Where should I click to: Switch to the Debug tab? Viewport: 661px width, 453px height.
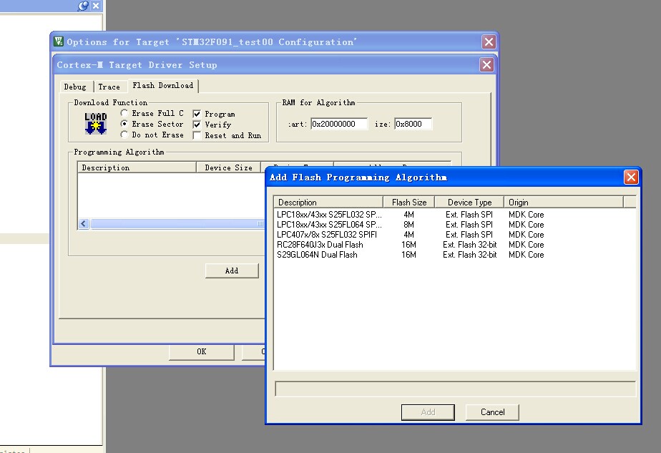click(75, 87)
